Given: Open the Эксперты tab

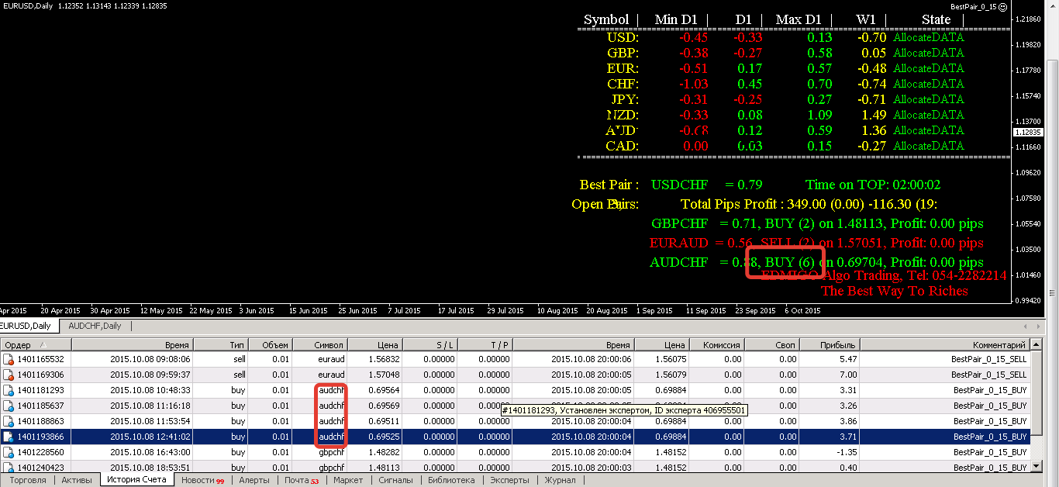Looking at the screenshot, I should coord(511,480).
